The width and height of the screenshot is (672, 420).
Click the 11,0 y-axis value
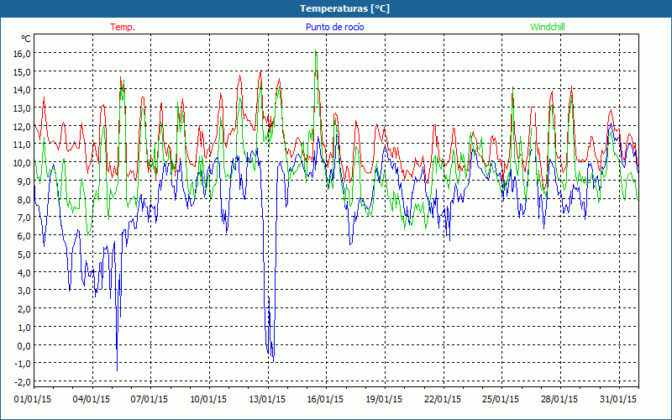coord(23,144)
